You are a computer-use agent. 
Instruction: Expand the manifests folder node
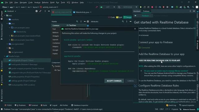7,20
